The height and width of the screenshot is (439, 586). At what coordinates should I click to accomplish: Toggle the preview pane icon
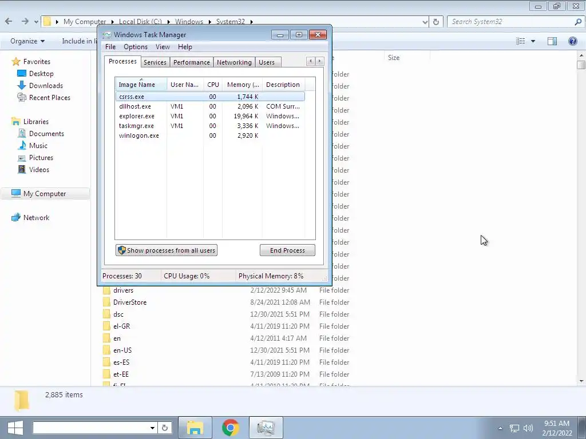(x=552, y=41)
